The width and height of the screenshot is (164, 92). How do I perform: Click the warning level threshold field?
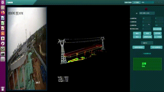tap(147, 29)
